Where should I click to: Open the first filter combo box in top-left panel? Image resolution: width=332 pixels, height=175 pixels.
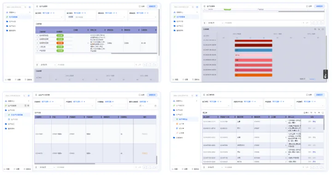49,17
